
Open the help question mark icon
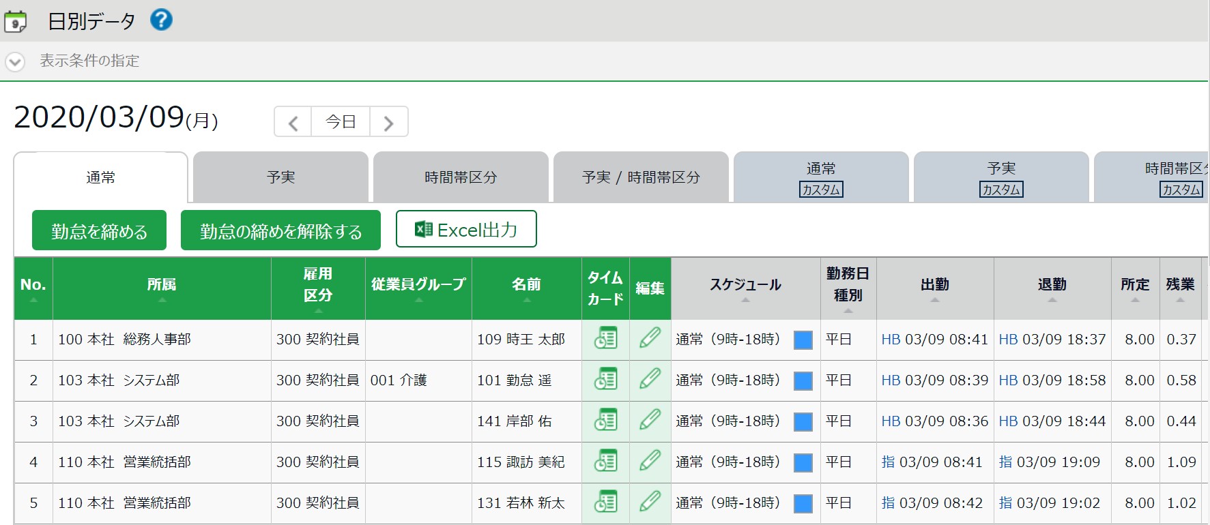pyautogui.click(x=161, y=20)
